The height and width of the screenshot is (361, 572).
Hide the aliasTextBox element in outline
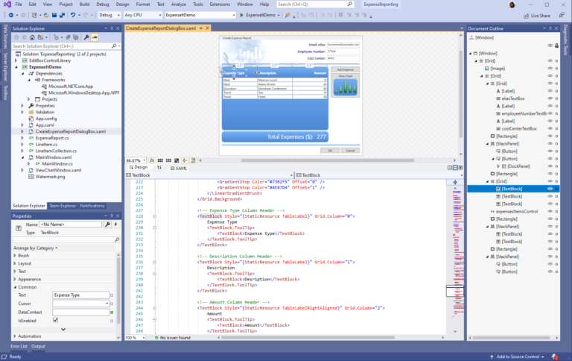click(x=550, y=98)
